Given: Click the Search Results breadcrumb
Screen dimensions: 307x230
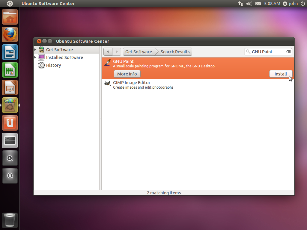Looking at the screenshot, I should (175, 52).
